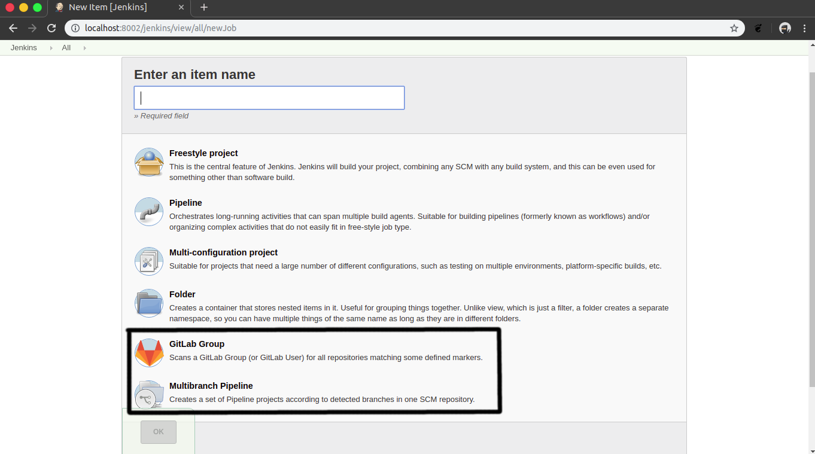Open the Chrome three-dot menu
This screenshot has height=454, width=815.
click(x=805, y=28)
